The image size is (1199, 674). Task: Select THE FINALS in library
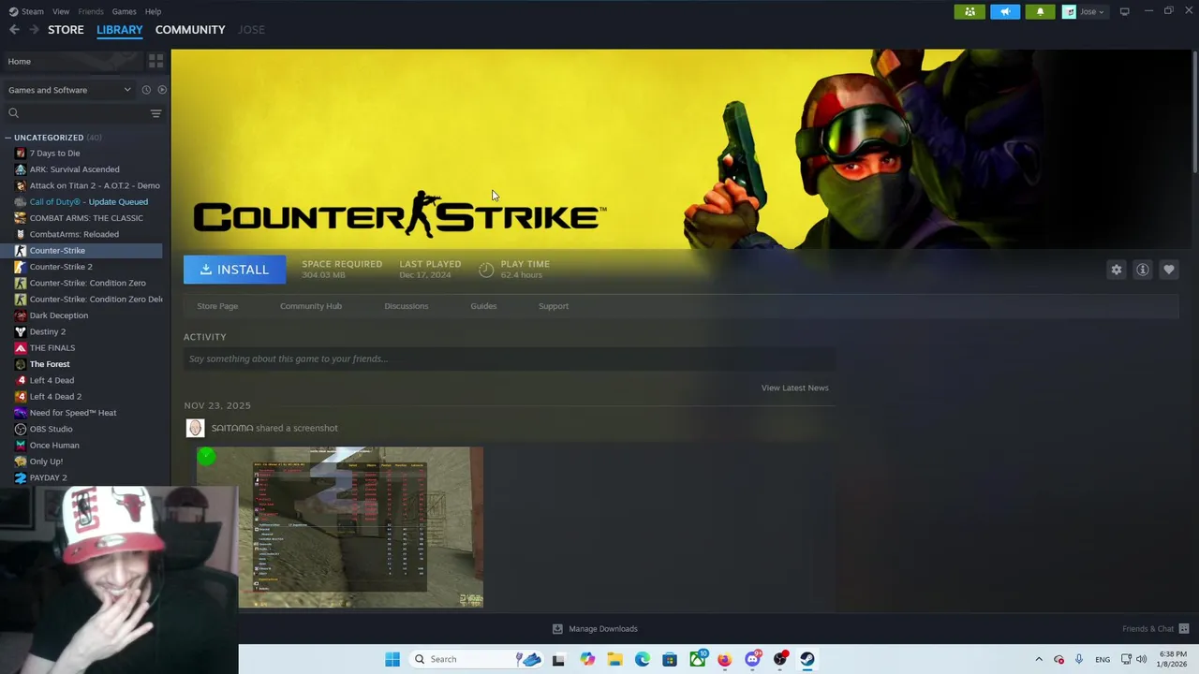pyautogui.click(x=52, y=348)
